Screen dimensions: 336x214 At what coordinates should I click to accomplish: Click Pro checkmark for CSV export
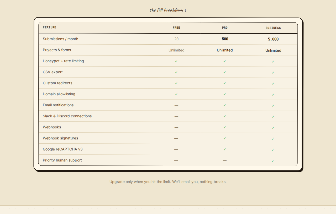point(225,72)
